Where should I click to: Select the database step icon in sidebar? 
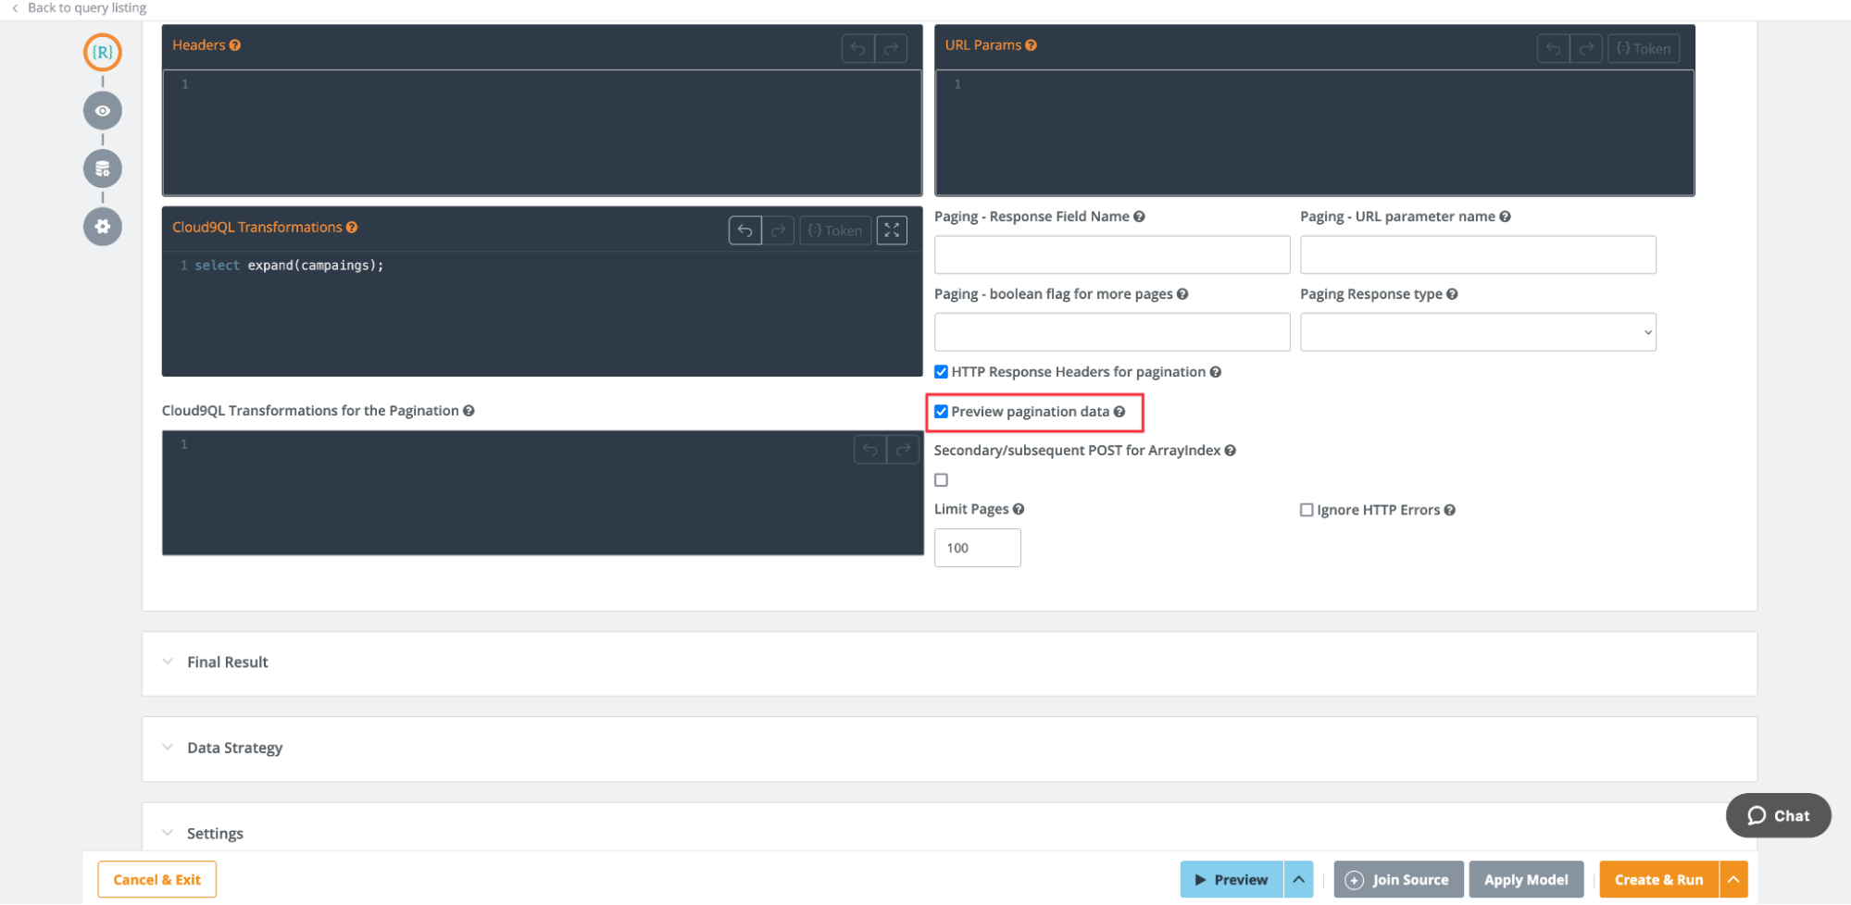point(102,168)
